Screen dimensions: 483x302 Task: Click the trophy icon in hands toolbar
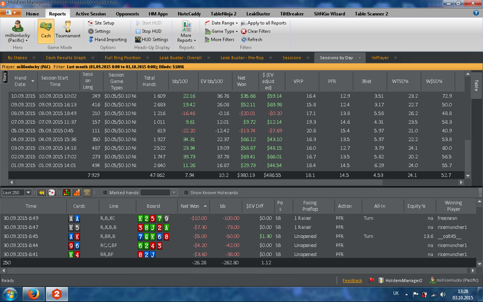point(87,193)
